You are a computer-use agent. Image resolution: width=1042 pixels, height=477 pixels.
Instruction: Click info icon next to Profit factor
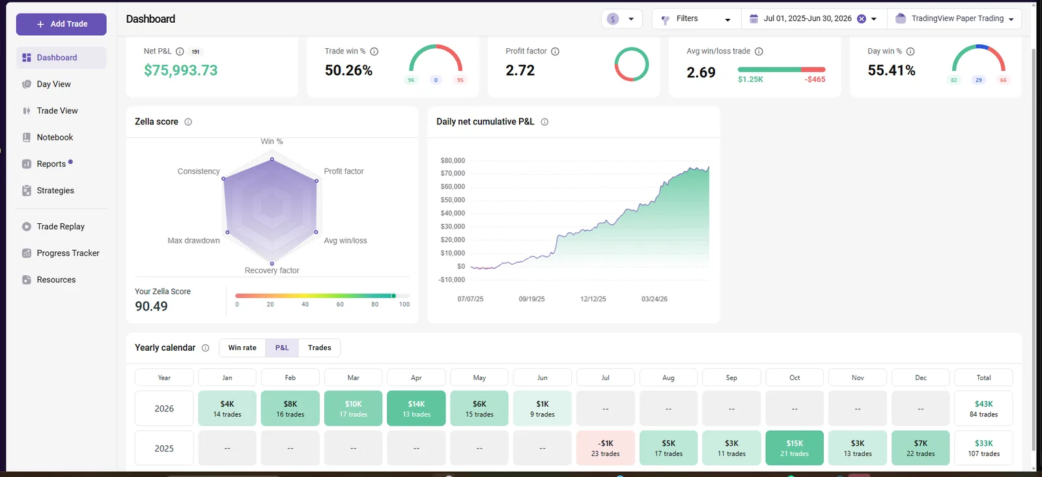coord(556,51)
